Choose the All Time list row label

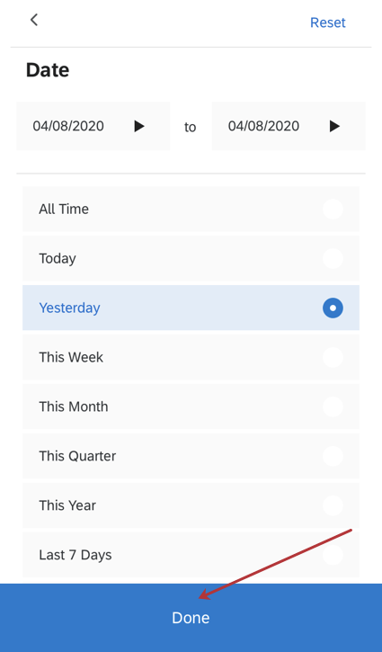click(64, 209)
